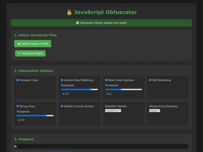Screen dimensions: 203x152
Task: Click the JavaScript Obfuscator title
Action: 105,12
